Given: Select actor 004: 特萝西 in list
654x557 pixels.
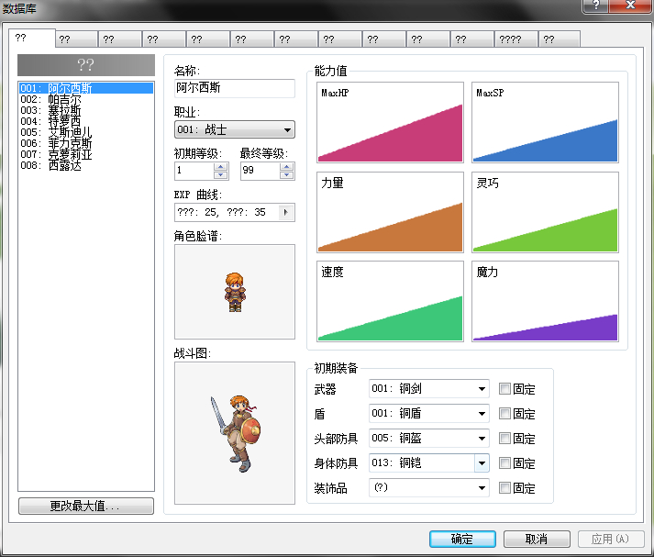Looking at the screenshot, I should coord(86,121).
